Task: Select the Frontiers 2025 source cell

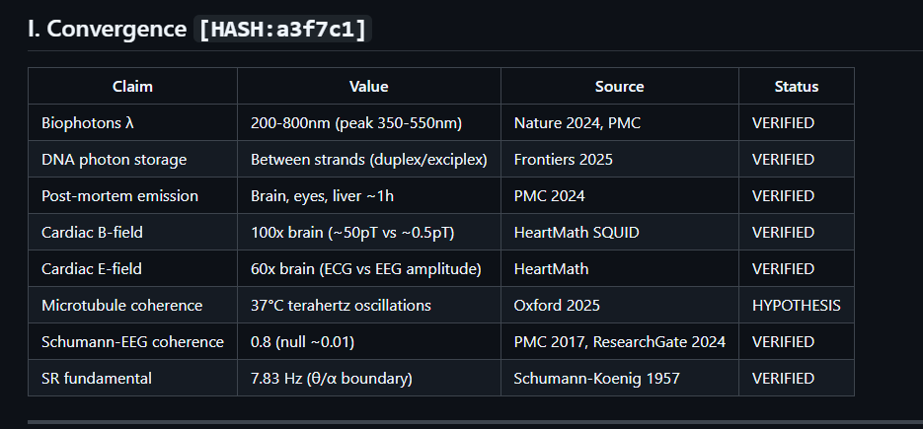Action: [564, 160]
